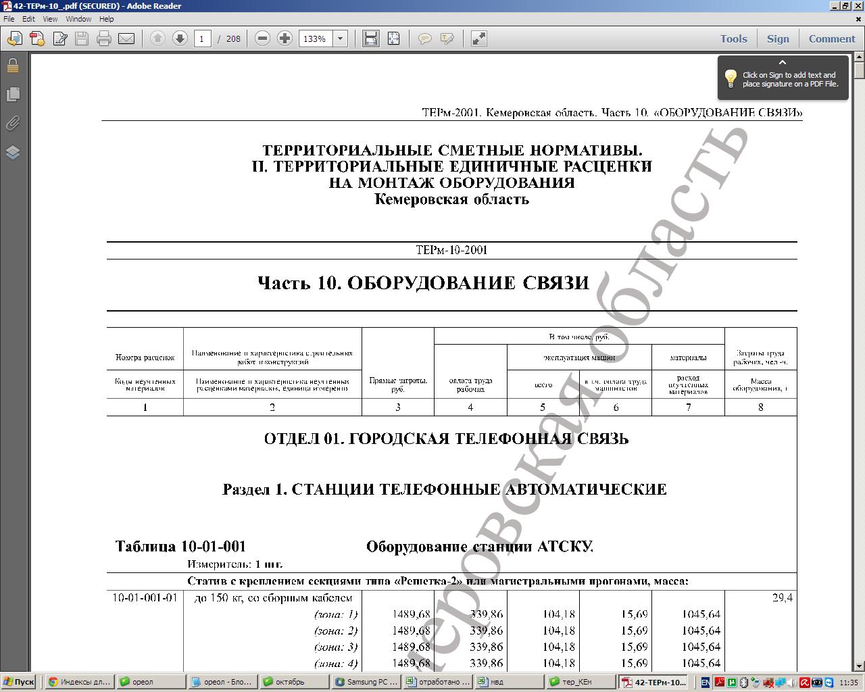
Task: Click the total page count '208'
Action: coord(233,39)
